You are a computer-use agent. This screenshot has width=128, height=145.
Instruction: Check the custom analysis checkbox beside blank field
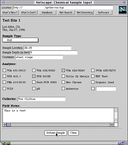point(93,89)
